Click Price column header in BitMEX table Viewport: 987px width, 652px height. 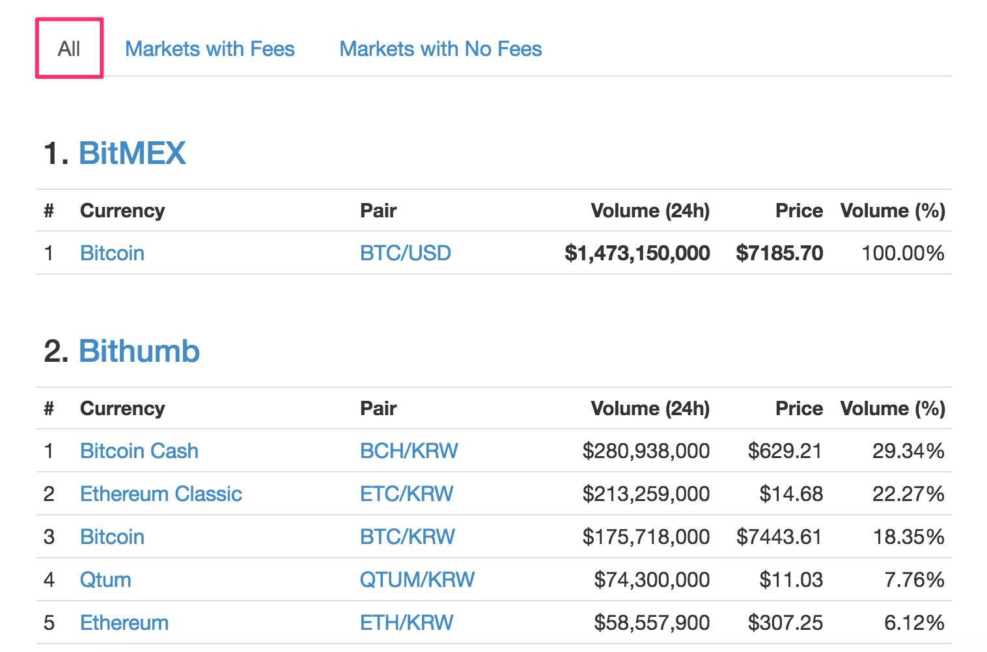tap(799, 211)
